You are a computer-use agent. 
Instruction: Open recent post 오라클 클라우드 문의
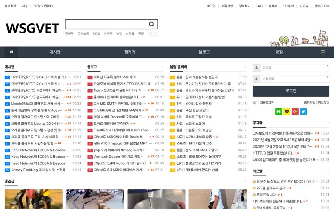271,188
